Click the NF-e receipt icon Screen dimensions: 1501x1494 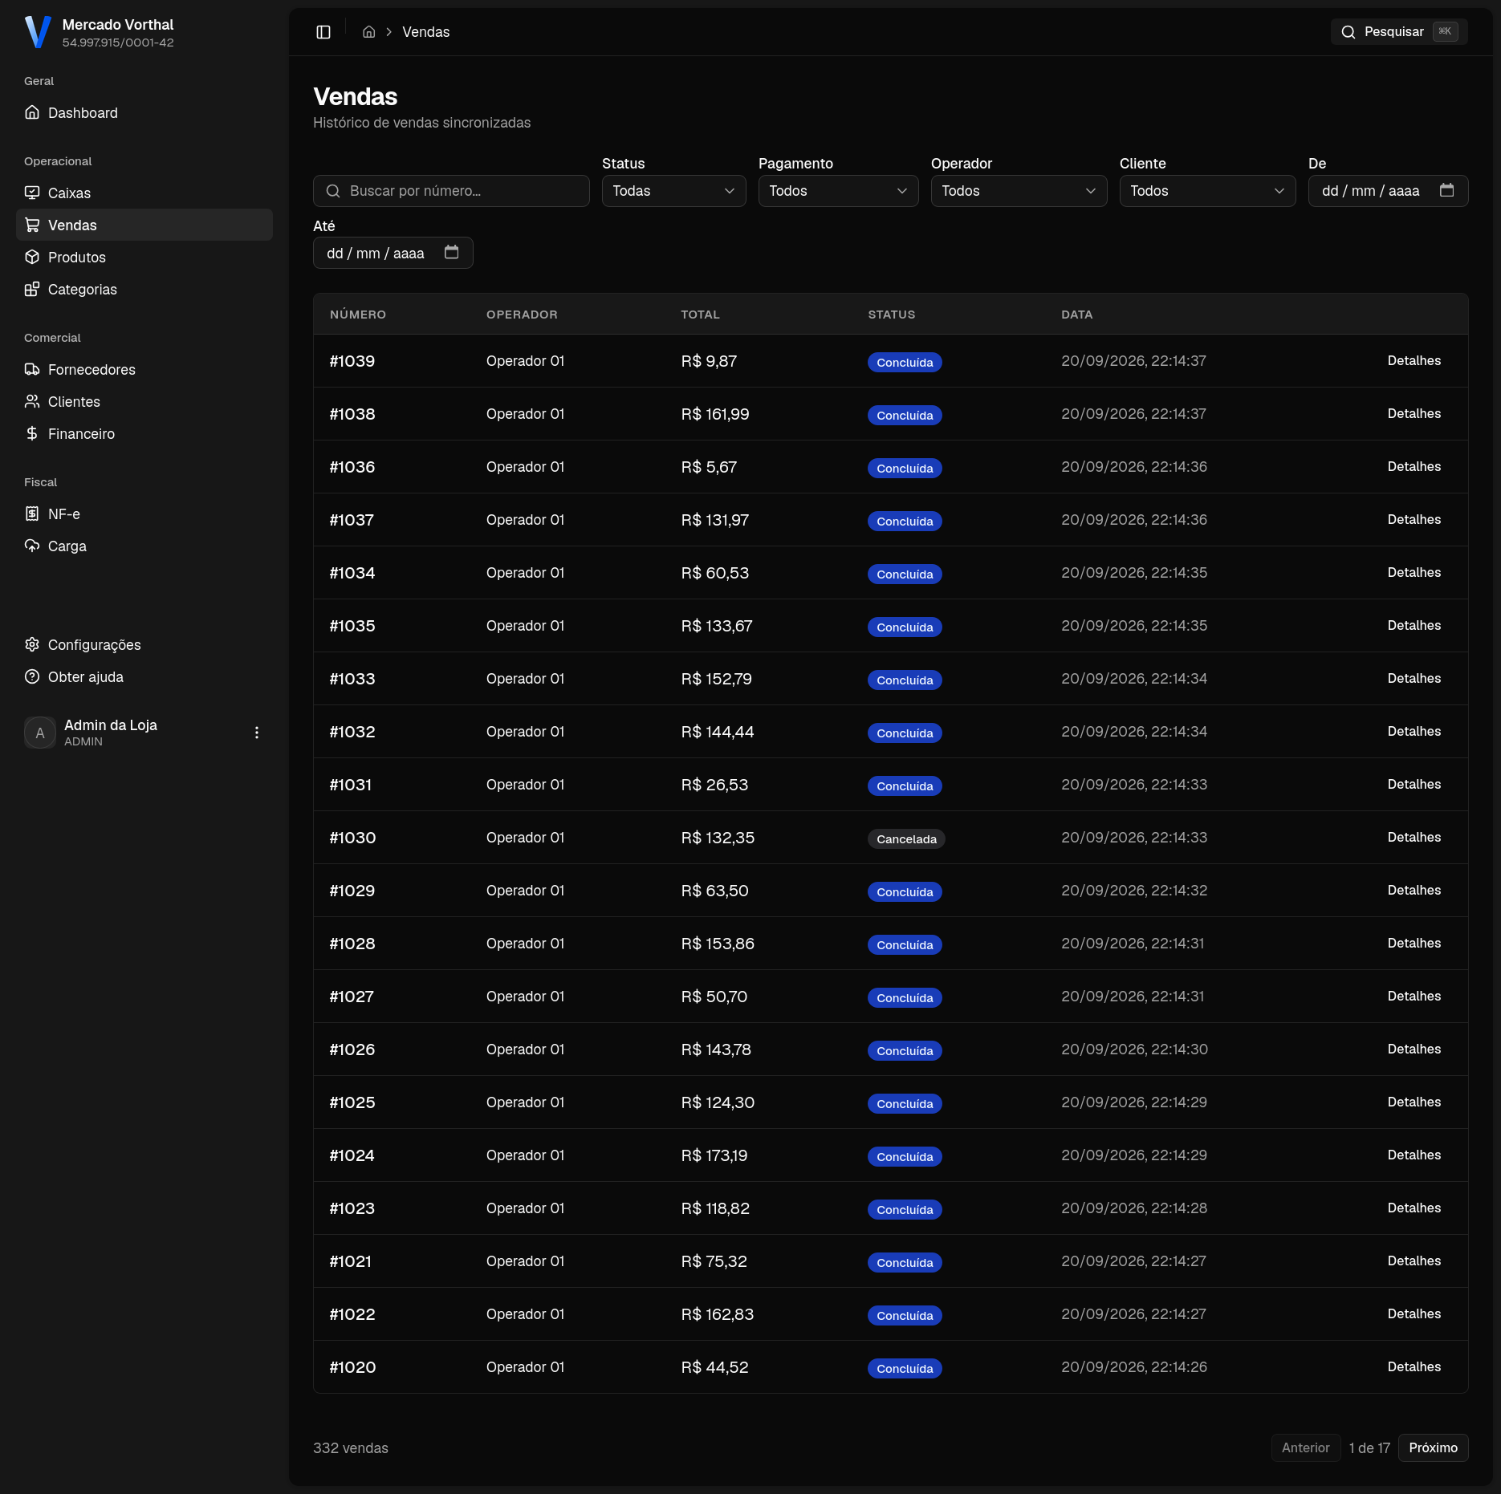click(x=32, y=514)
